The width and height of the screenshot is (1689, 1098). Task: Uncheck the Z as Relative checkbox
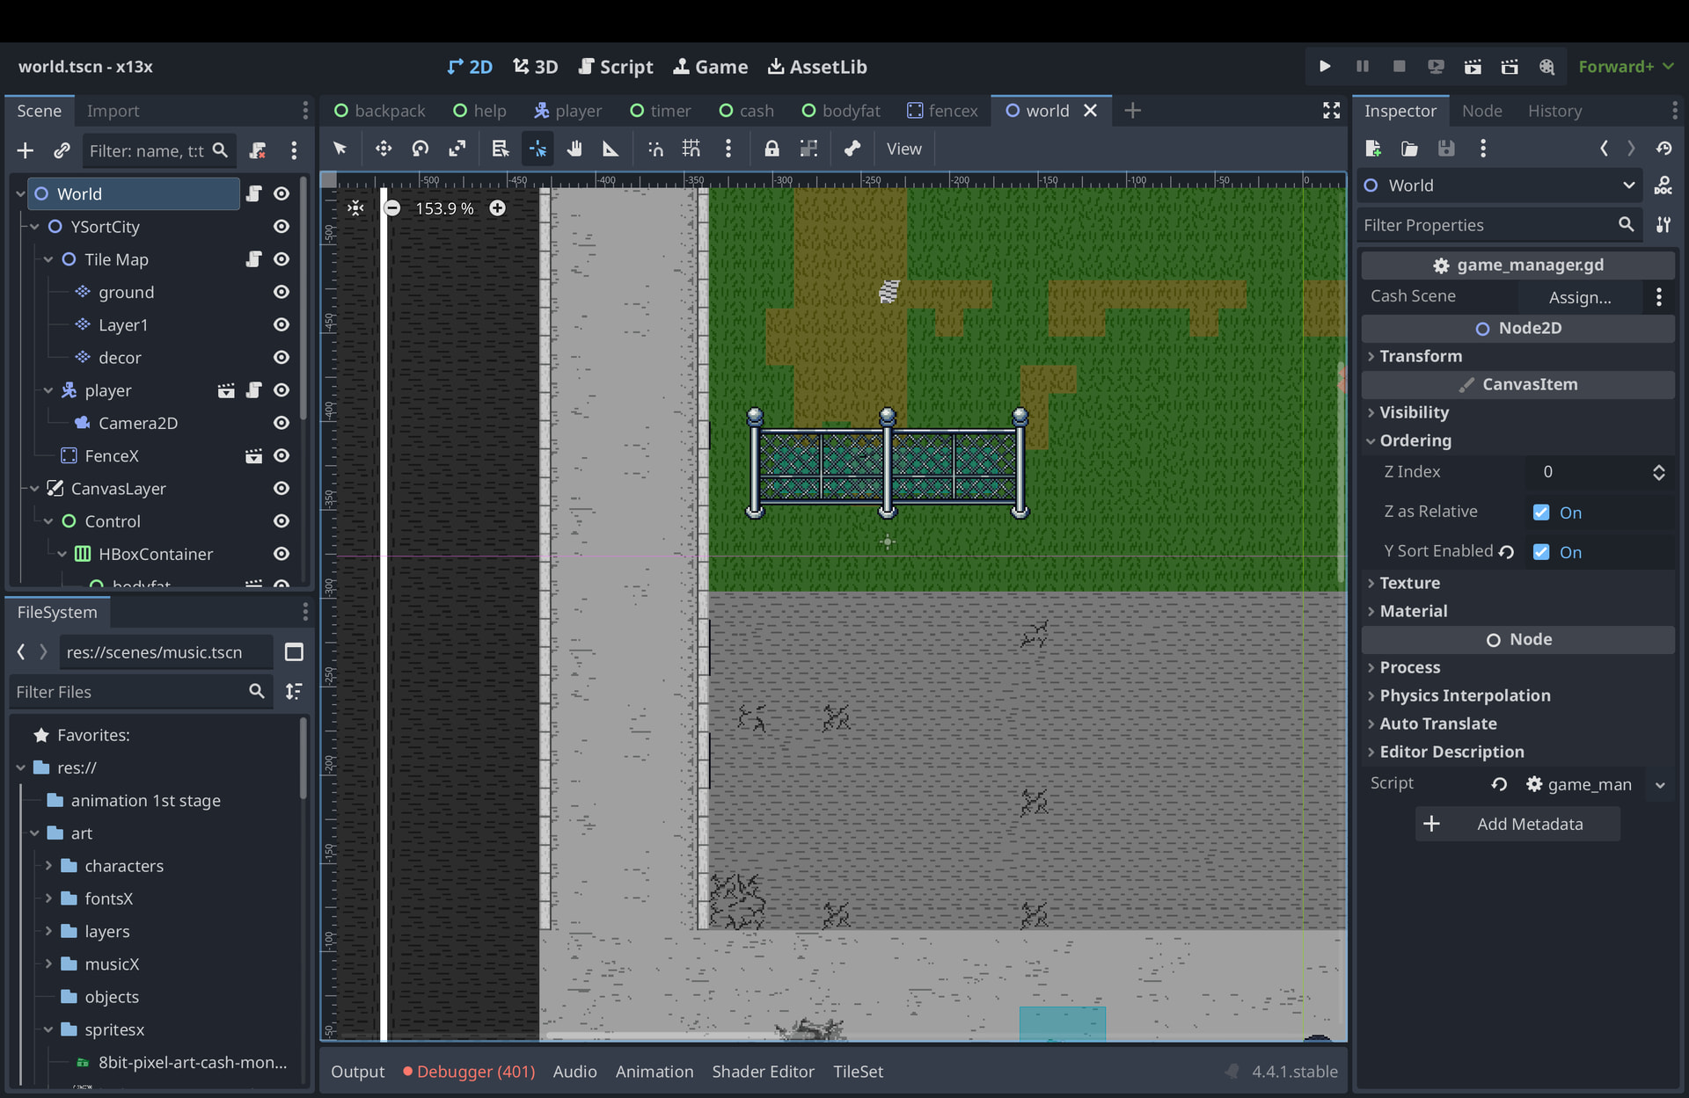pos(1541,513)
